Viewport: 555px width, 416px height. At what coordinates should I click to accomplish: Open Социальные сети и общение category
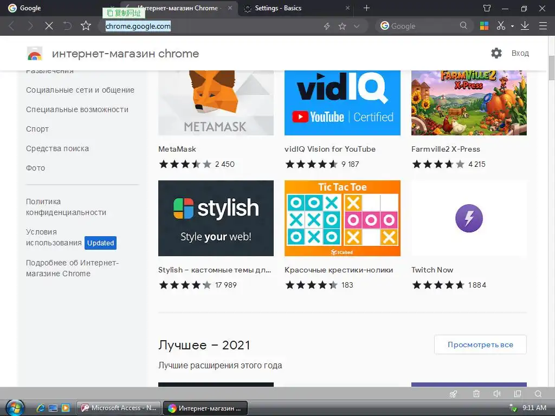[80, 90]
